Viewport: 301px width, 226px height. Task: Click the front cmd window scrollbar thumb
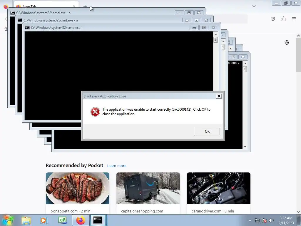click(216, 40)
